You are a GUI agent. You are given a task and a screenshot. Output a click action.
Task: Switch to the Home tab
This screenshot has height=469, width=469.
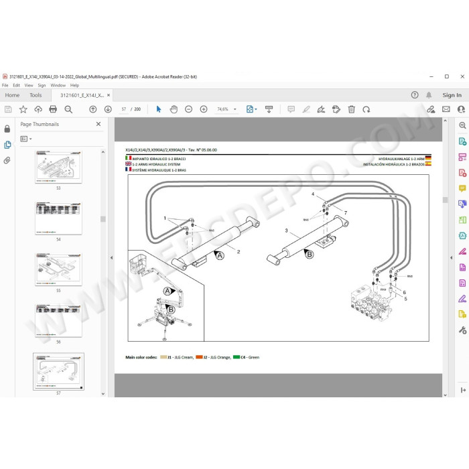coord(12,95)
